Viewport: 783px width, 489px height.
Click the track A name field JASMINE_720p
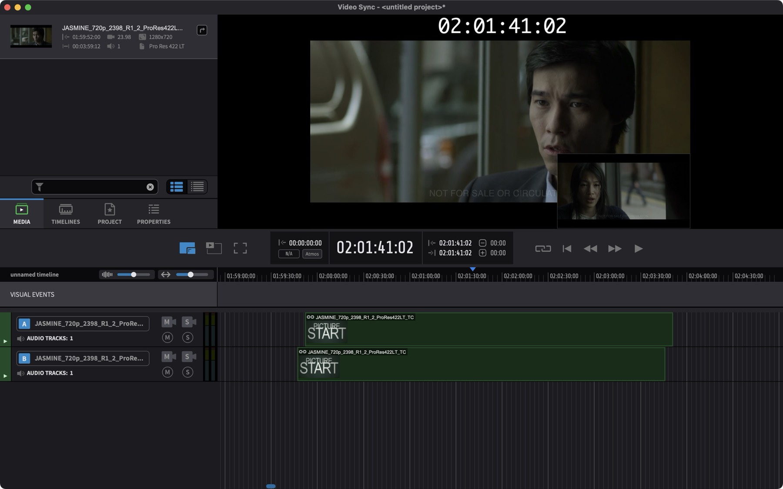point(83,324)
